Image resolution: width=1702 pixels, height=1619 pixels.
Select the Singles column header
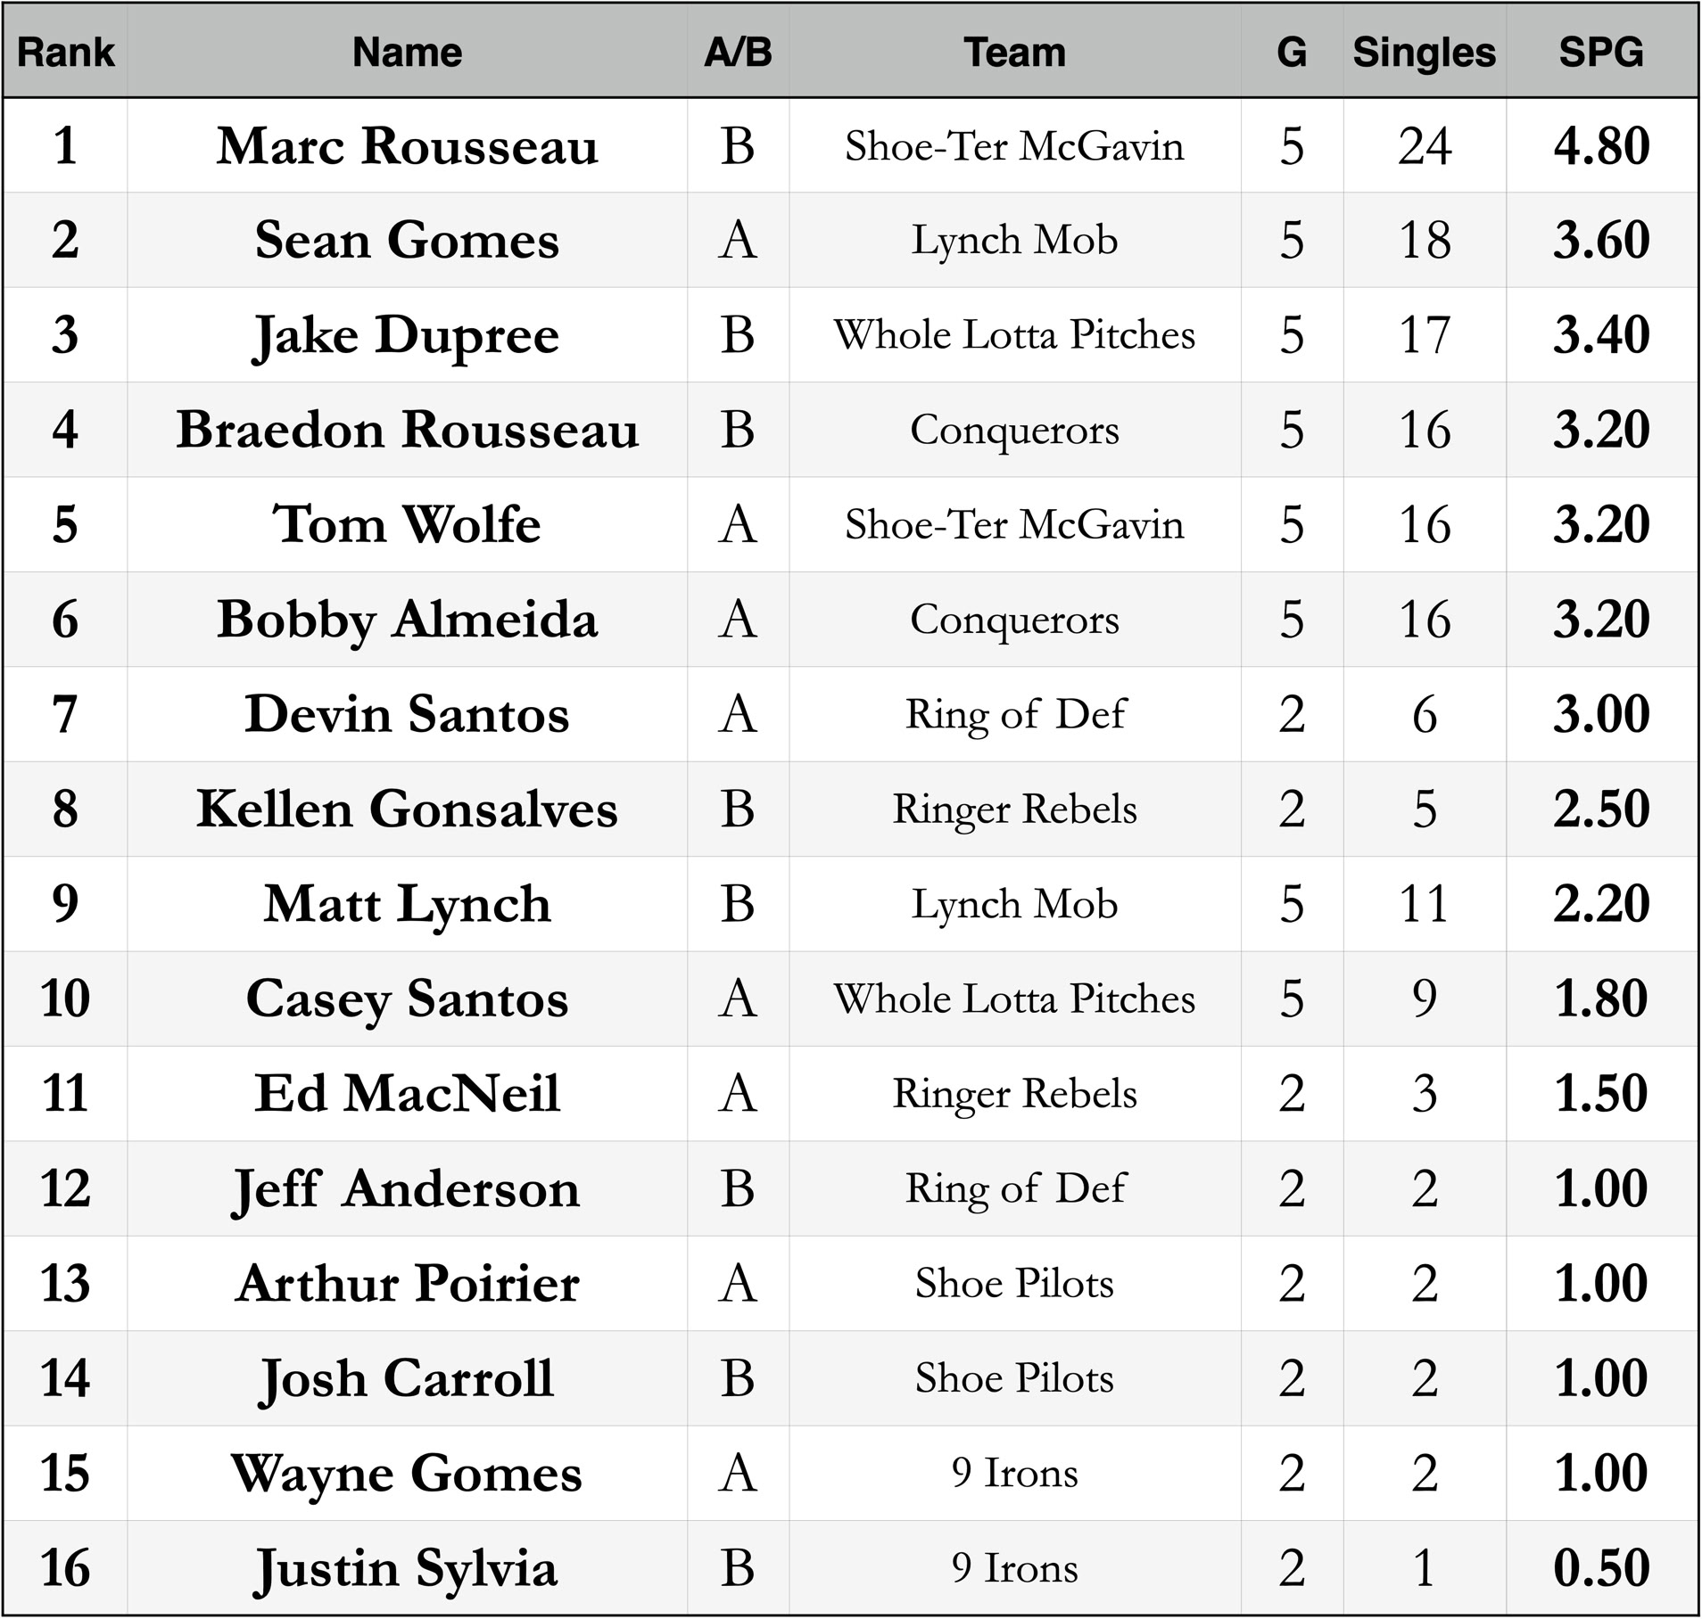pyautogui.click(x=1424, y=52)
